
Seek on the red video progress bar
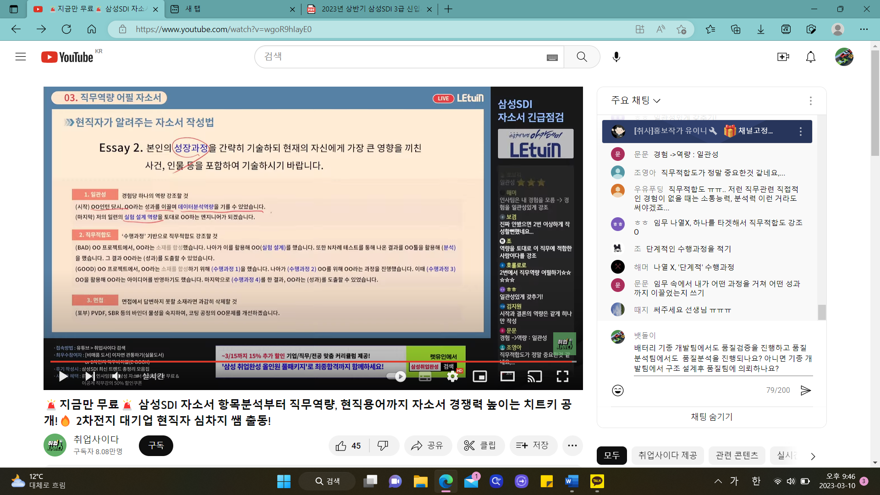pyautogui.click(x=313, y=362)
